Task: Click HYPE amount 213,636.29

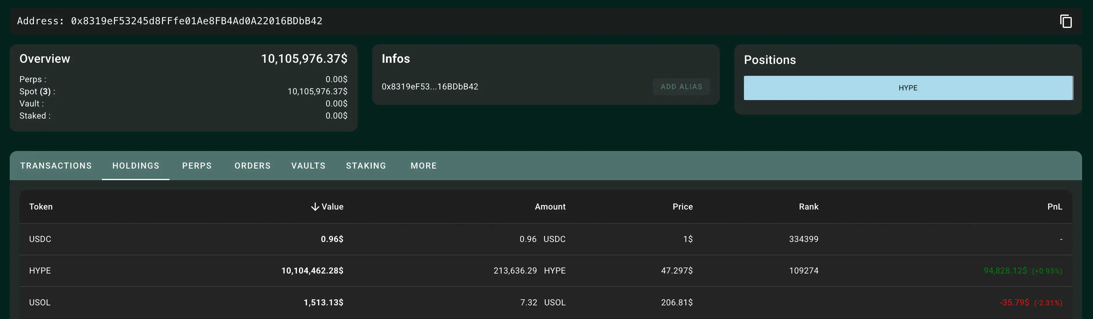Action: (515, 271)
